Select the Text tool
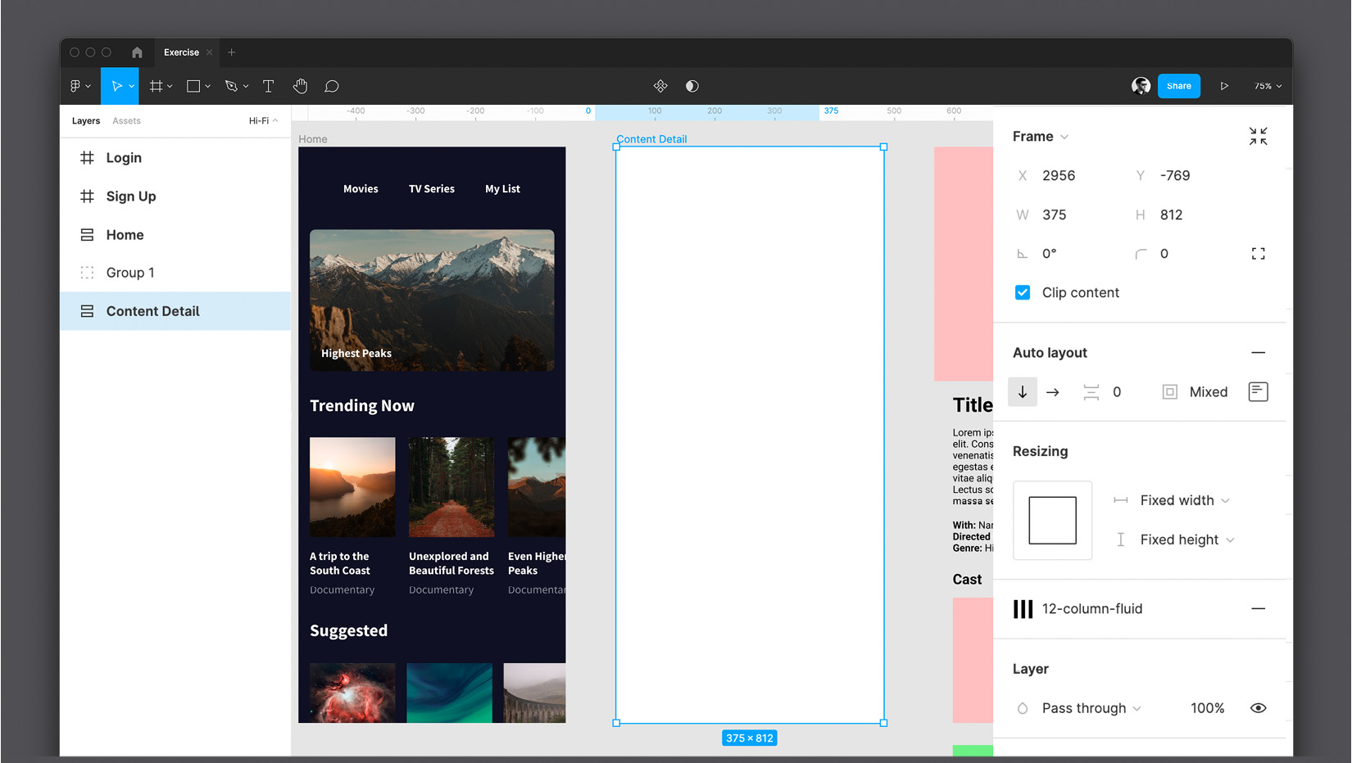Image resolution: width=1352 pixels, height=763 pixels. point(268,85)
